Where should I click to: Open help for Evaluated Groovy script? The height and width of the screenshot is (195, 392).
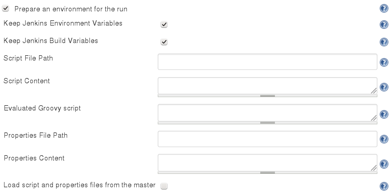[x=383, y=114]
